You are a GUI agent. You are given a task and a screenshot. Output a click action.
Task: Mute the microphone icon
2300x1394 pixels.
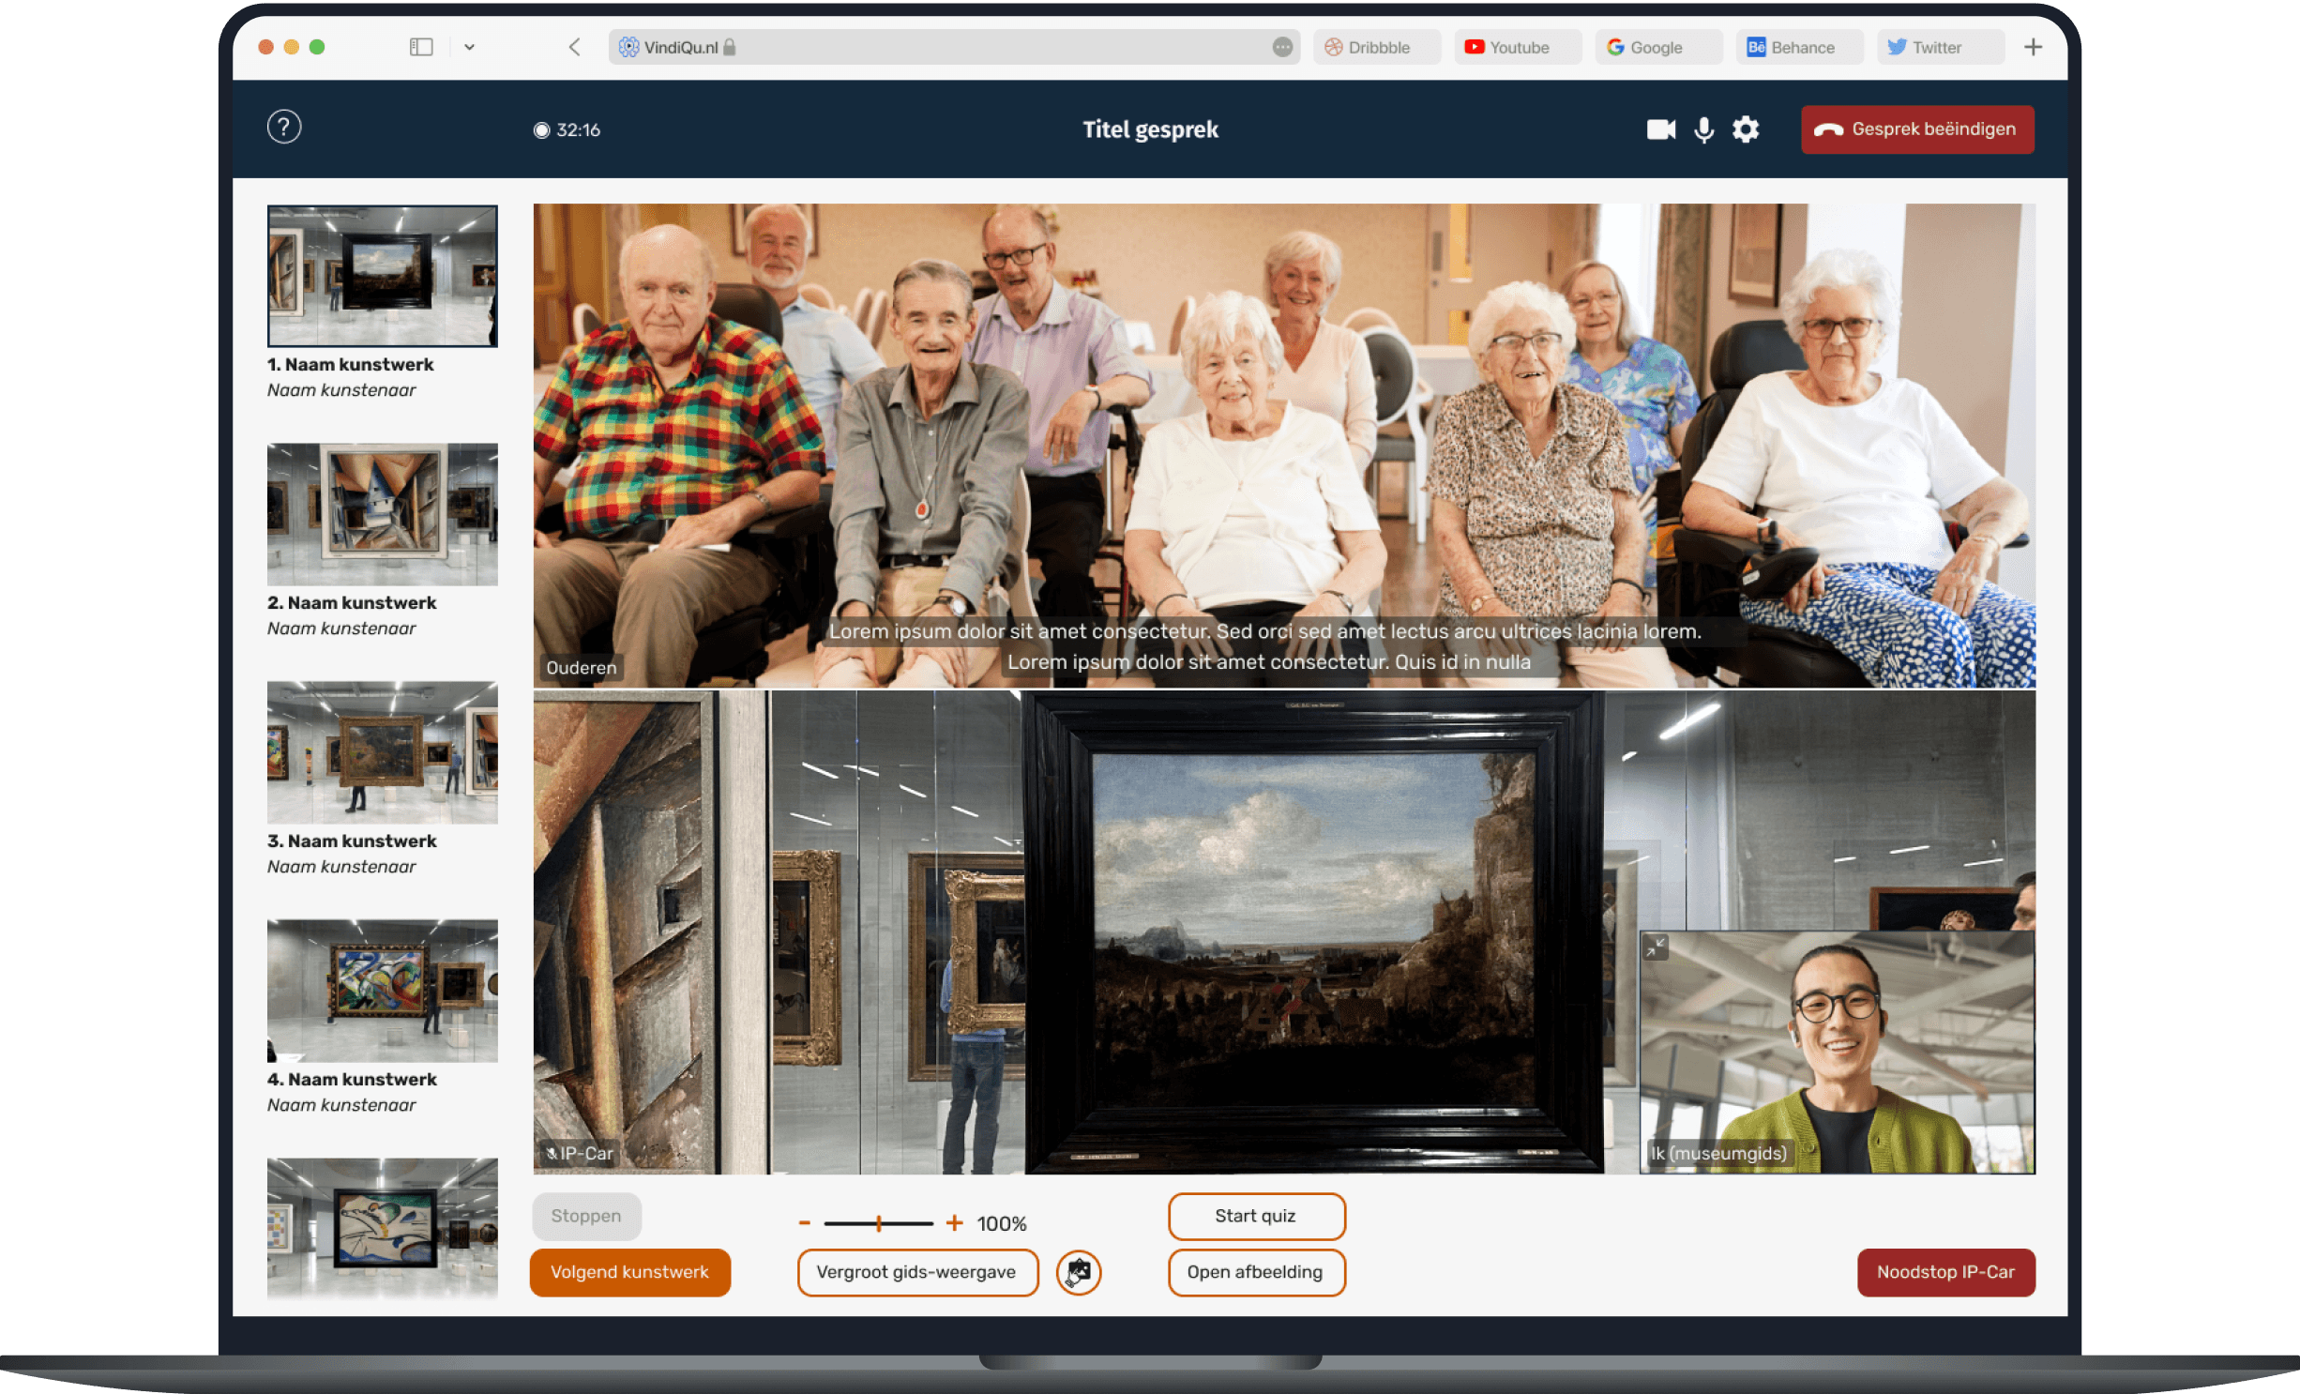tap(1703, 129)
